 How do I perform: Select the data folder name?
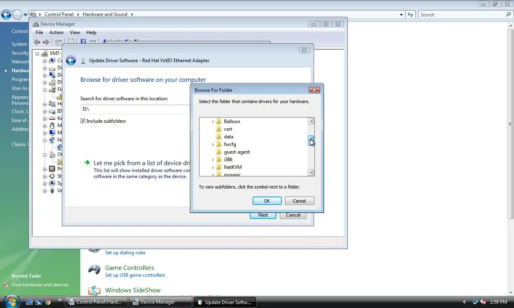[x=228, y=137]
